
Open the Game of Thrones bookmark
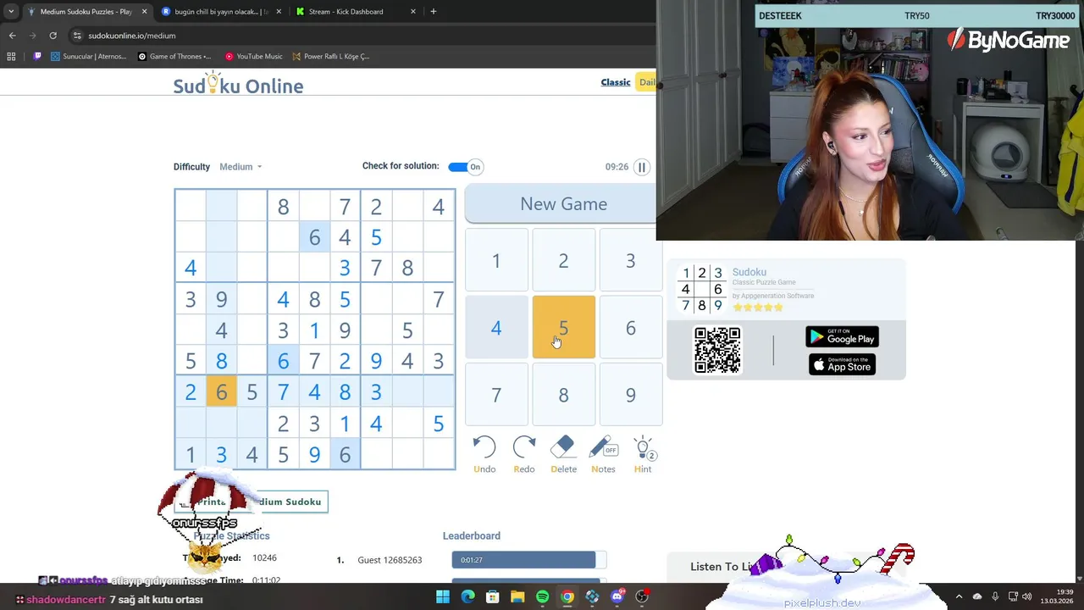coord(174,57)
